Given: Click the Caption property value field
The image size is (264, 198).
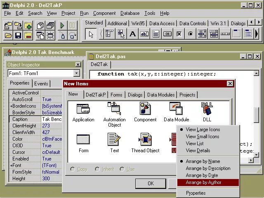Looking at the screenshot, I should pos(52,119).
